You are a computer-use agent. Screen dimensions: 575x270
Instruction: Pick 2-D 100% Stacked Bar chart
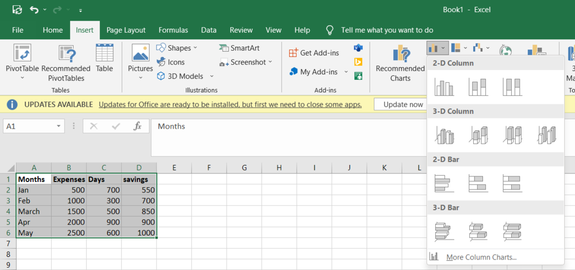click(x=512, y=183)
